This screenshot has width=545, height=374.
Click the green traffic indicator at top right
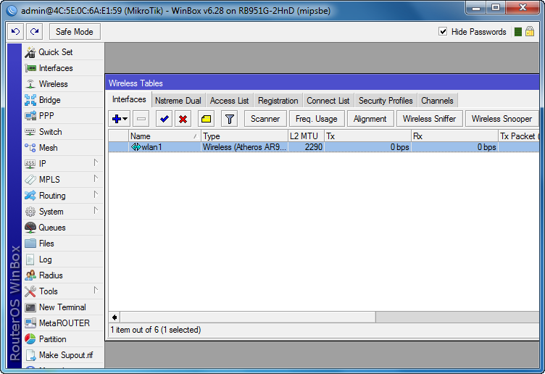point(518,32)
